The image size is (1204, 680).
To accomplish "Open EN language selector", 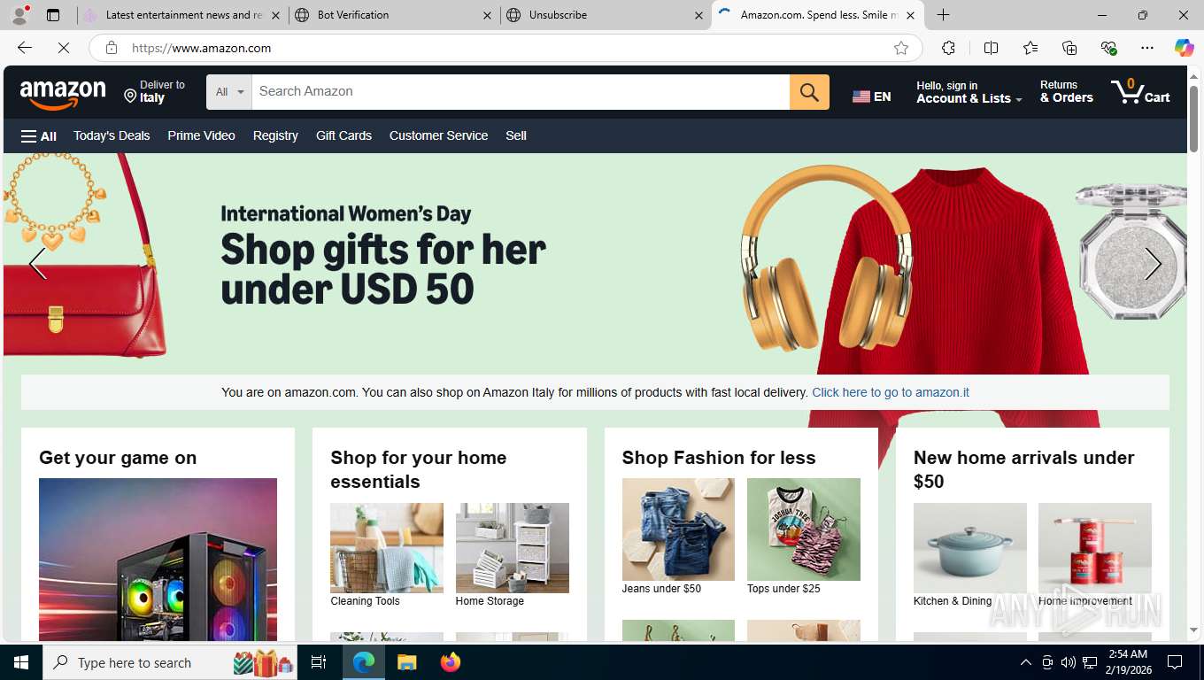I will 871,96.
